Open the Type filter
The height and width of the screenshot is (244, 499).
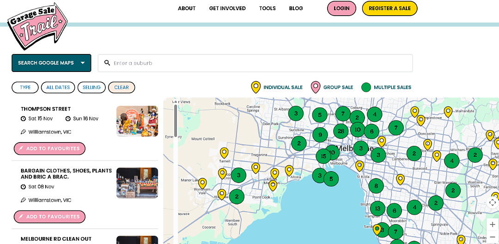25,87
